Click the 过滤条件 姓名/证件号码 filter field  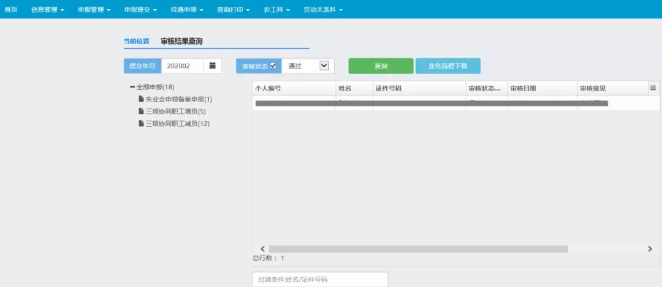pos(320,280)
